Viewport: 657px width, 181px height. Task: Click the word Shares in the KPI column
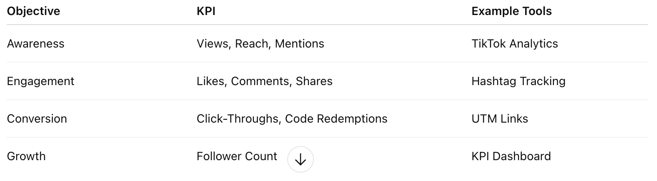tap(314, 81)
